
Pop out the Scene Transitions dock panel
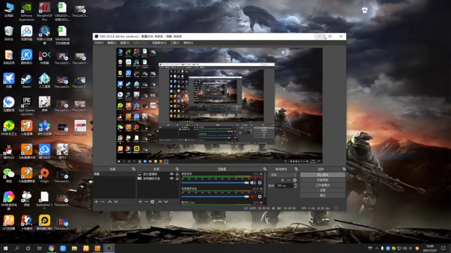point(297,169)
